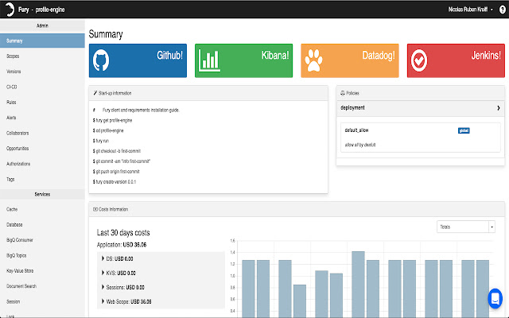Click the default_allow policy card

[x=421, y=138]
